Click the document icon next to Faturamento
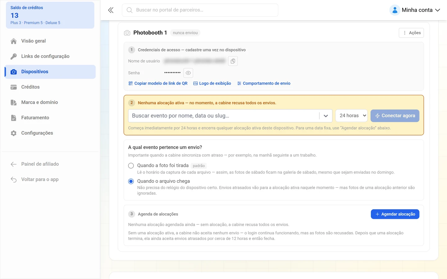Image resolution: width=447 pixels, height=279 pixels. [x=14, y=118]
